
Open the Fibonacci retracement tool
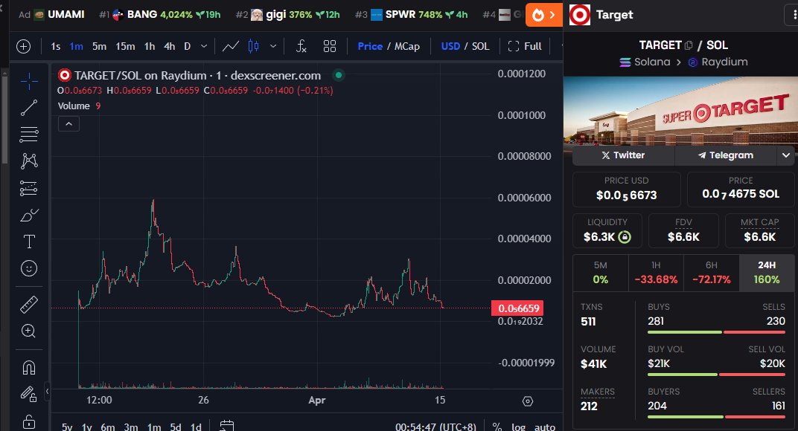[29, 135]
